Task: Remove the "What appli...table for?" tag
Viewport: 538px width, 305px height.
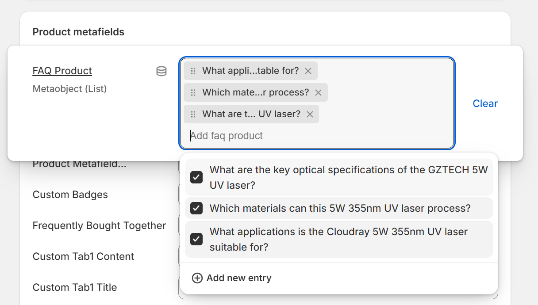Action: (x=308, y=71)
